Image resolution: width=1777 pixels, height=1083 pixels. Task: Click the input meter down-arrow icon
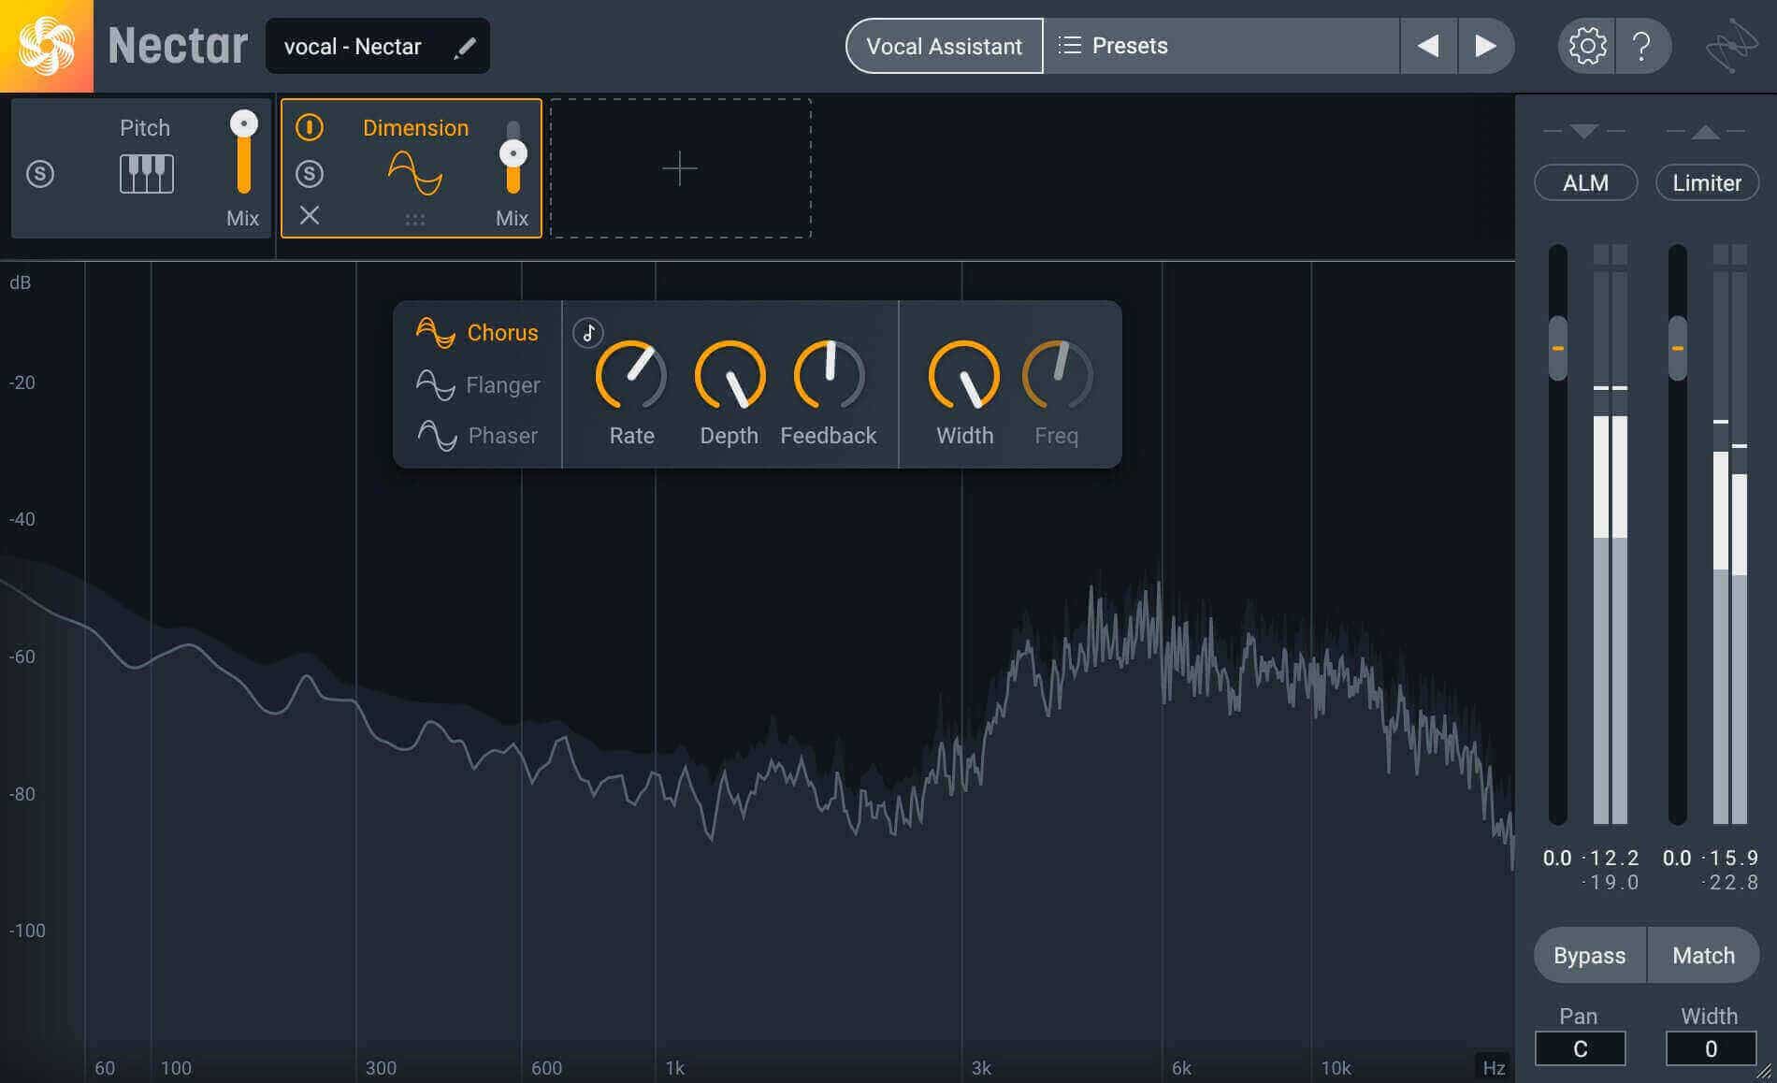point(1584,131)
